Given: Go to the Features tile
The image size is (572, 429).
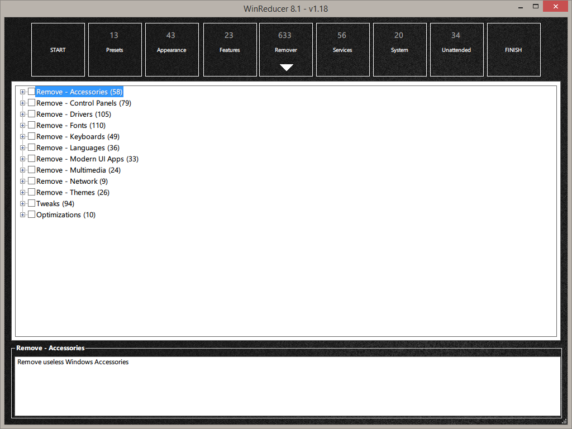Looking at the screenshot, I should coord(230,50).
